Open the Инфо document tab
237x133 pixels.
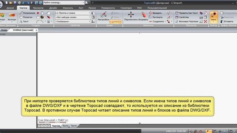[x=4, y=30]
